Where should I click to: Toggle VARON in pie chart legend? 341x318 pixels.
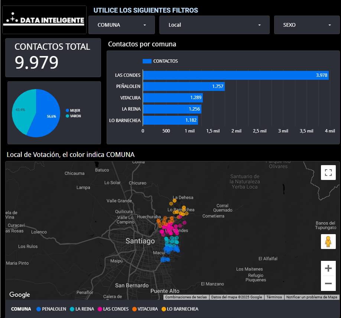[x=75, y=116]
